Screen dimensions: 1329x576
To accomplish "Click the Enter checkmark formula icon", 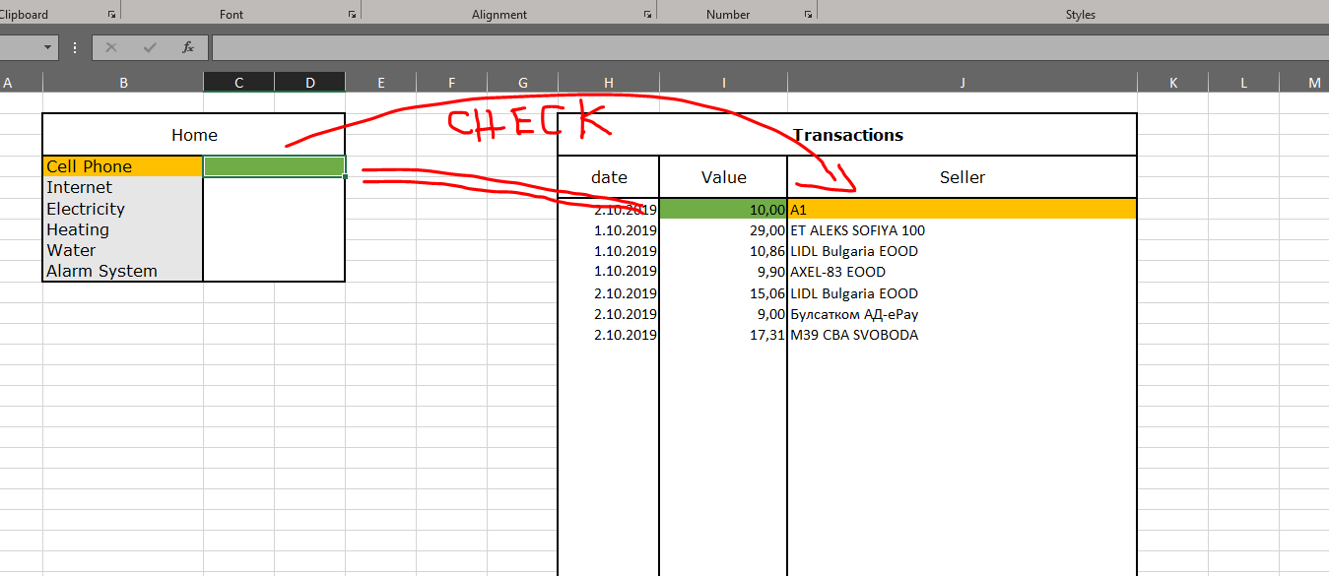I will [149, 46].
